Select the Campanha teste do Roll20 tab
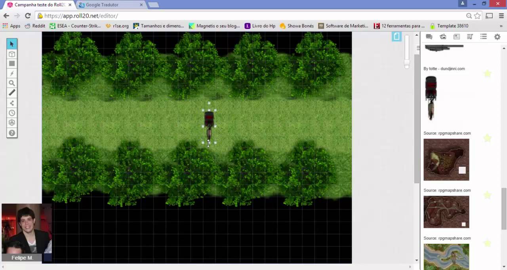 (40, 5)
